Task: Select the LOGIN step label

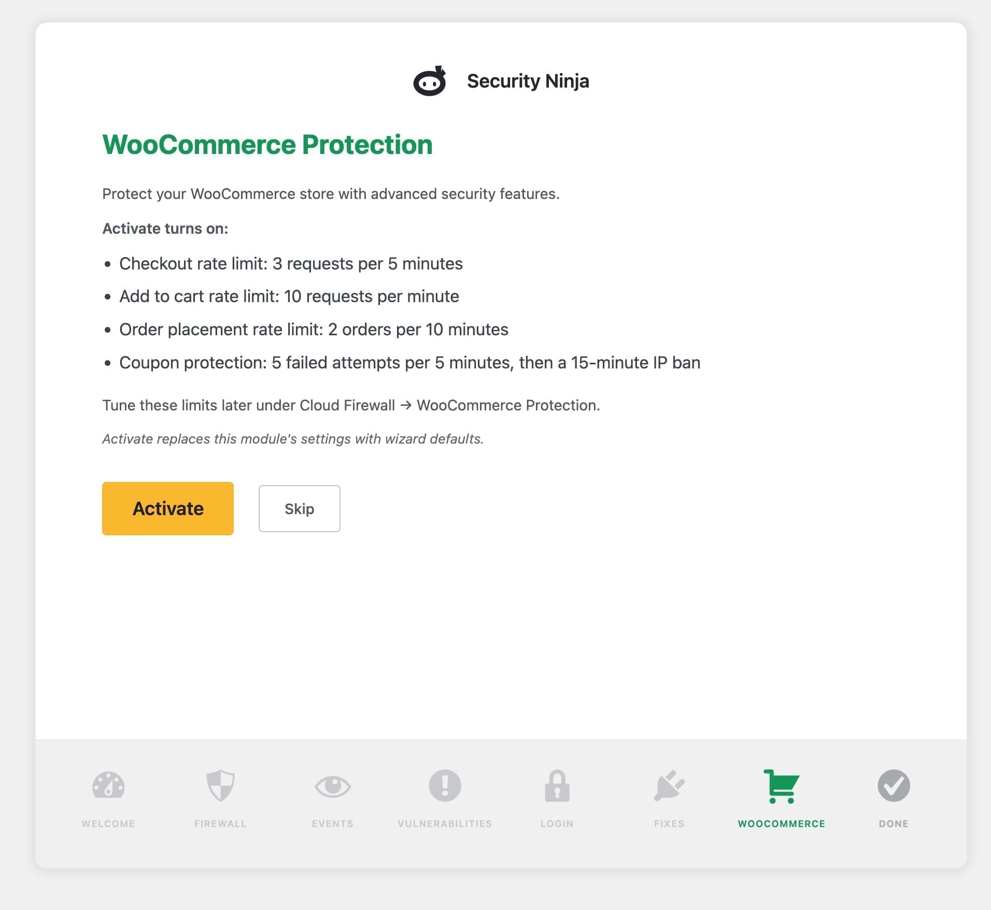Action: 557,823
